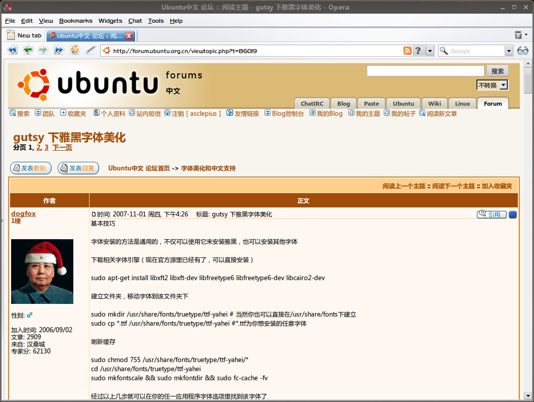This screenshot has width=534, height=402.
Task: Go back with the green Back arrow
Action: [x=28, y=50]
